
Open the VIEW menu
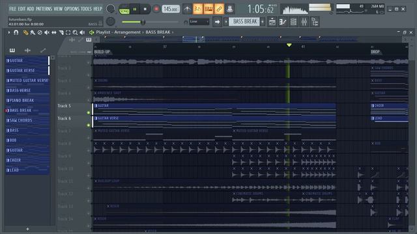click(58, 8)
